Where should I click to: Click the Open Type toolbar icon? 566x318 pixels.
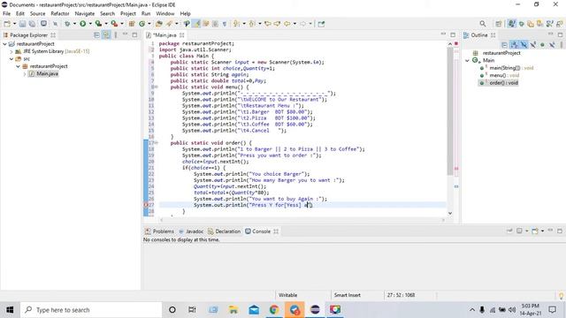pos(159,24)
